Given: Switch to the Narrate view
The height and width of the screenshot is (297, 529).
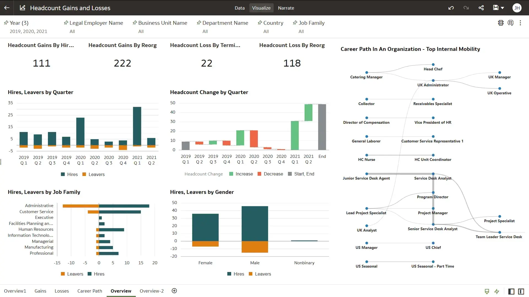Looking at the screenshot, I should coord(286,8).
